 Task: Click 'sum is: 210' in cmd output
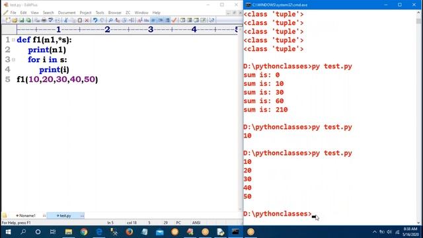pyautogui.click(x=266, y=110)
